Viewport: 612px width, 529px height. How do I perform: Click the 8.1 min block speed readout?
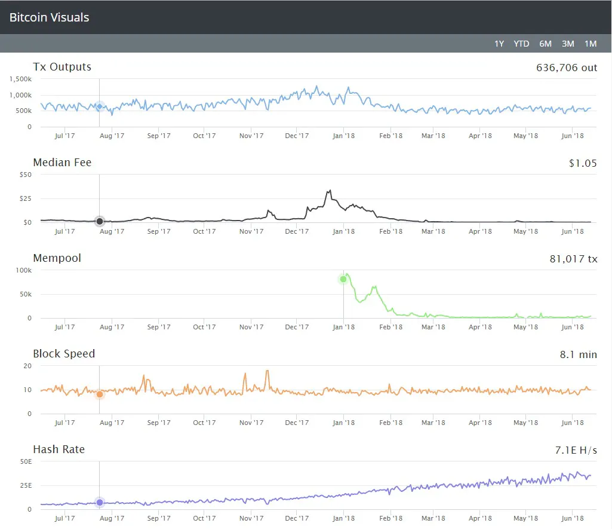tap(579, 354)
